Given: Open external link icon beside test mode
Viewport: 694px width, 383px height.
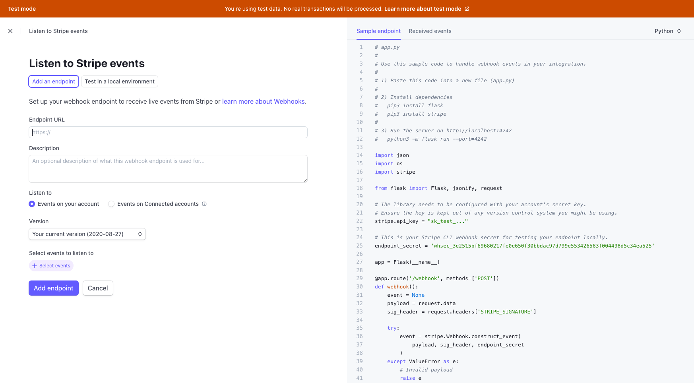Looking at the screenshot, I should coord(467,9).
